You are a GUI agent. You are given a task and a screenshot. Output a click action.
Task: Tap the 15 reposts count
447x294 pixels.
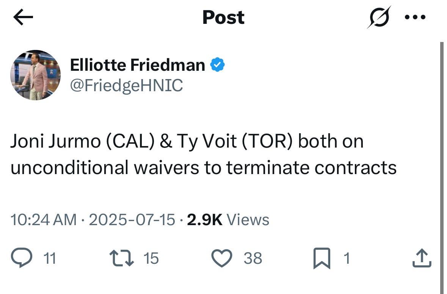pos(151,258)
